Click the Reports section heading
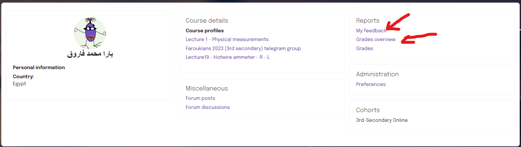This screenshot has width=521, height=147. pos(368,21)
